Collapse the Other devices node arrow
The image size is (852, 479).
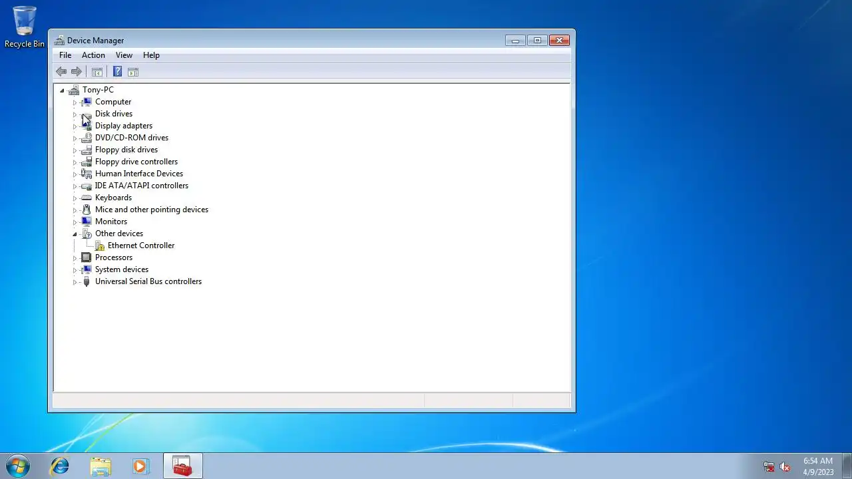(x=75, y=234)
